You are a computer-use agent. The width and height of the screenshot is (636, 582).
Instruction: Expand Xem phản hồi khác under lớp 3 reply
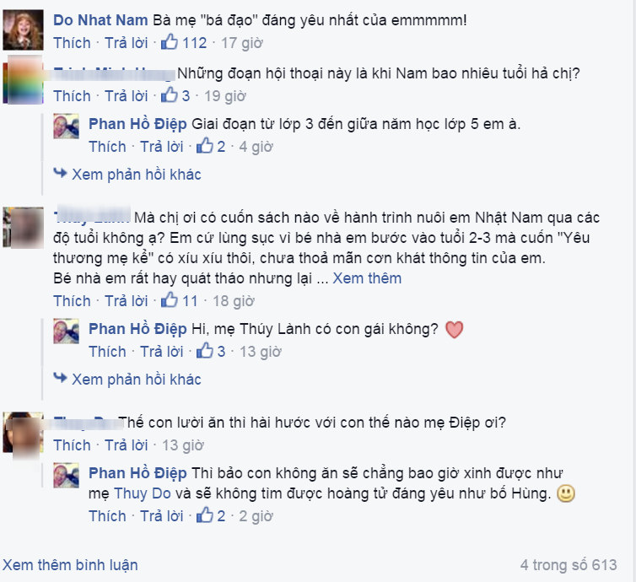pos(137,175)
